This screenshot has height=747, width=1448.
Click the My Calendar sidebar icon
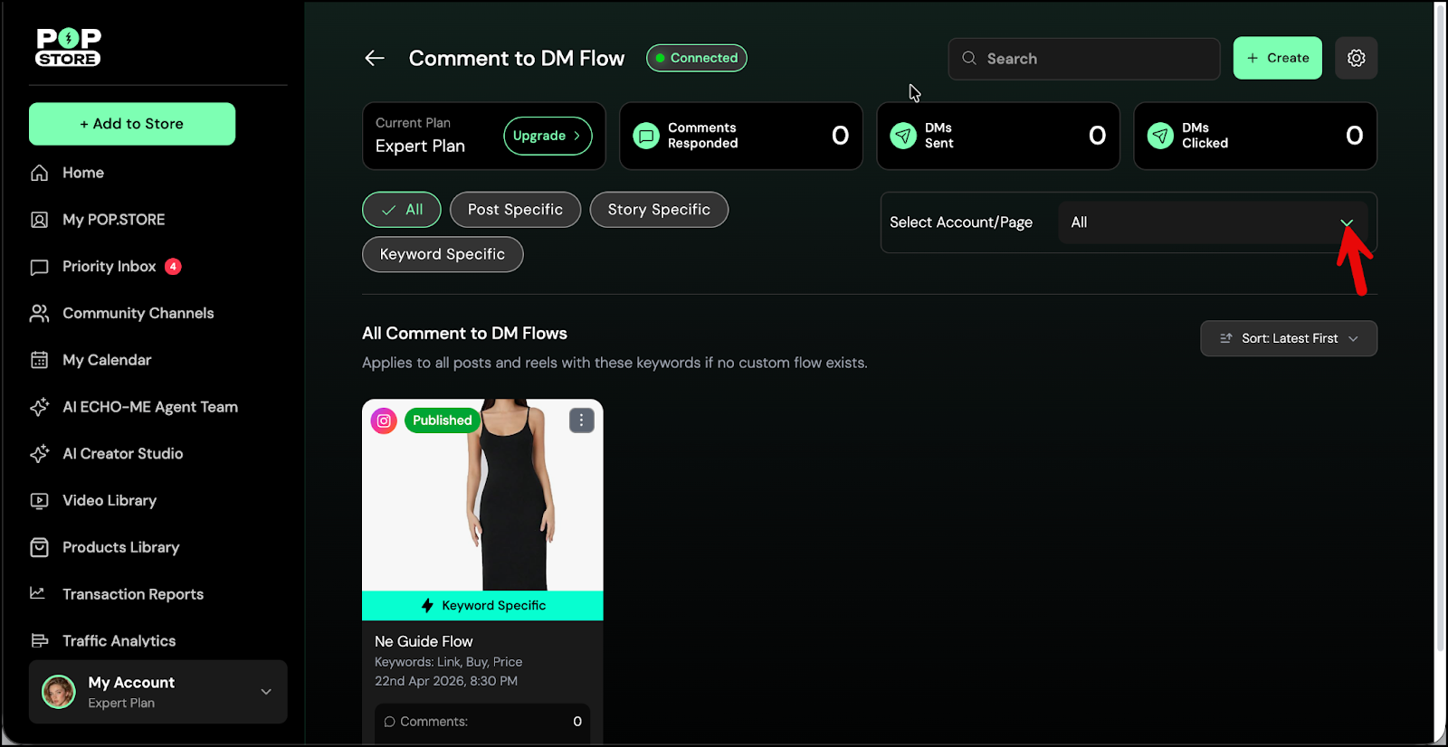39,360
